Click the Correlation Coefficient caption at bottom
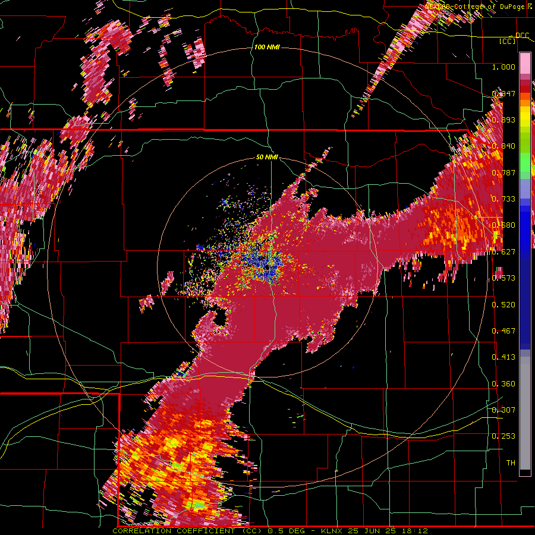Viewport: 535px width, 535px height. pyautogui.click(x=270, y=531)
